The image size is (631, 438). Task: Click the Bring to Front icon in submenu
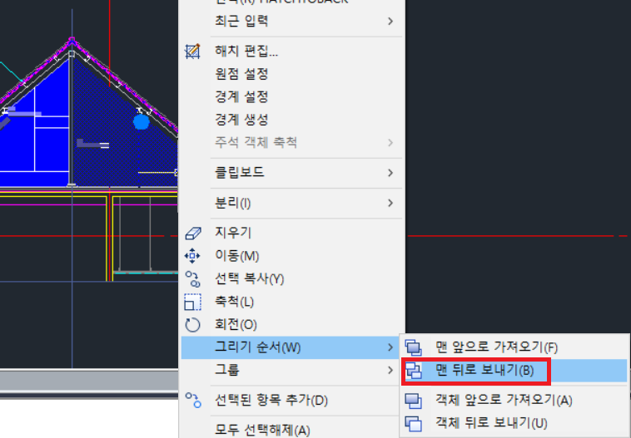click(413, 347)
